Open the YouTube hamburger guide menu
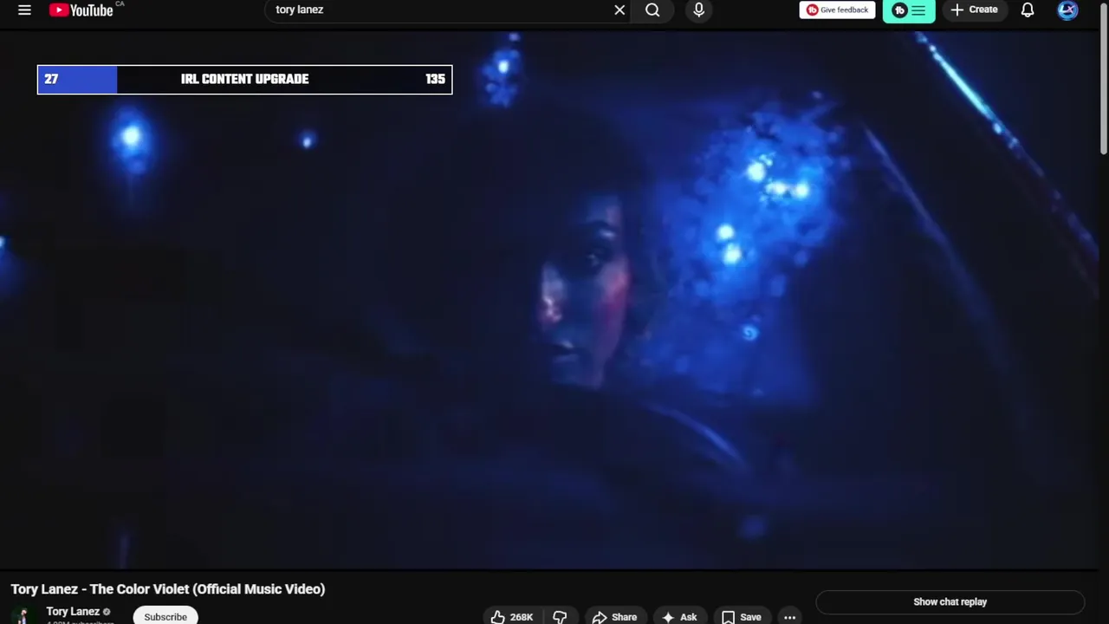The width and height of the screenshot is (1109, 624). click(x=24, y=10)
